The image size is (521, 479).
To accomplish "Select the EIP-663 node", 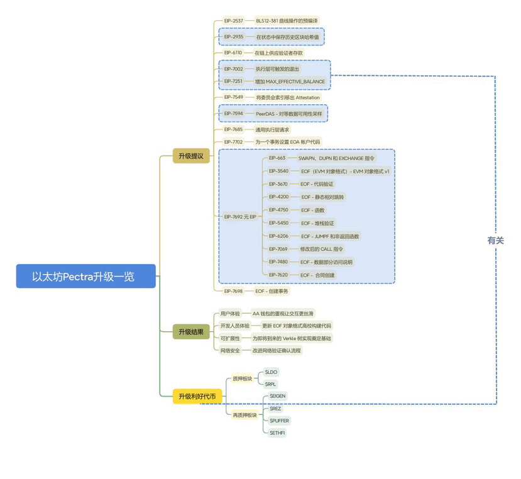I will (x=277, y=158).
